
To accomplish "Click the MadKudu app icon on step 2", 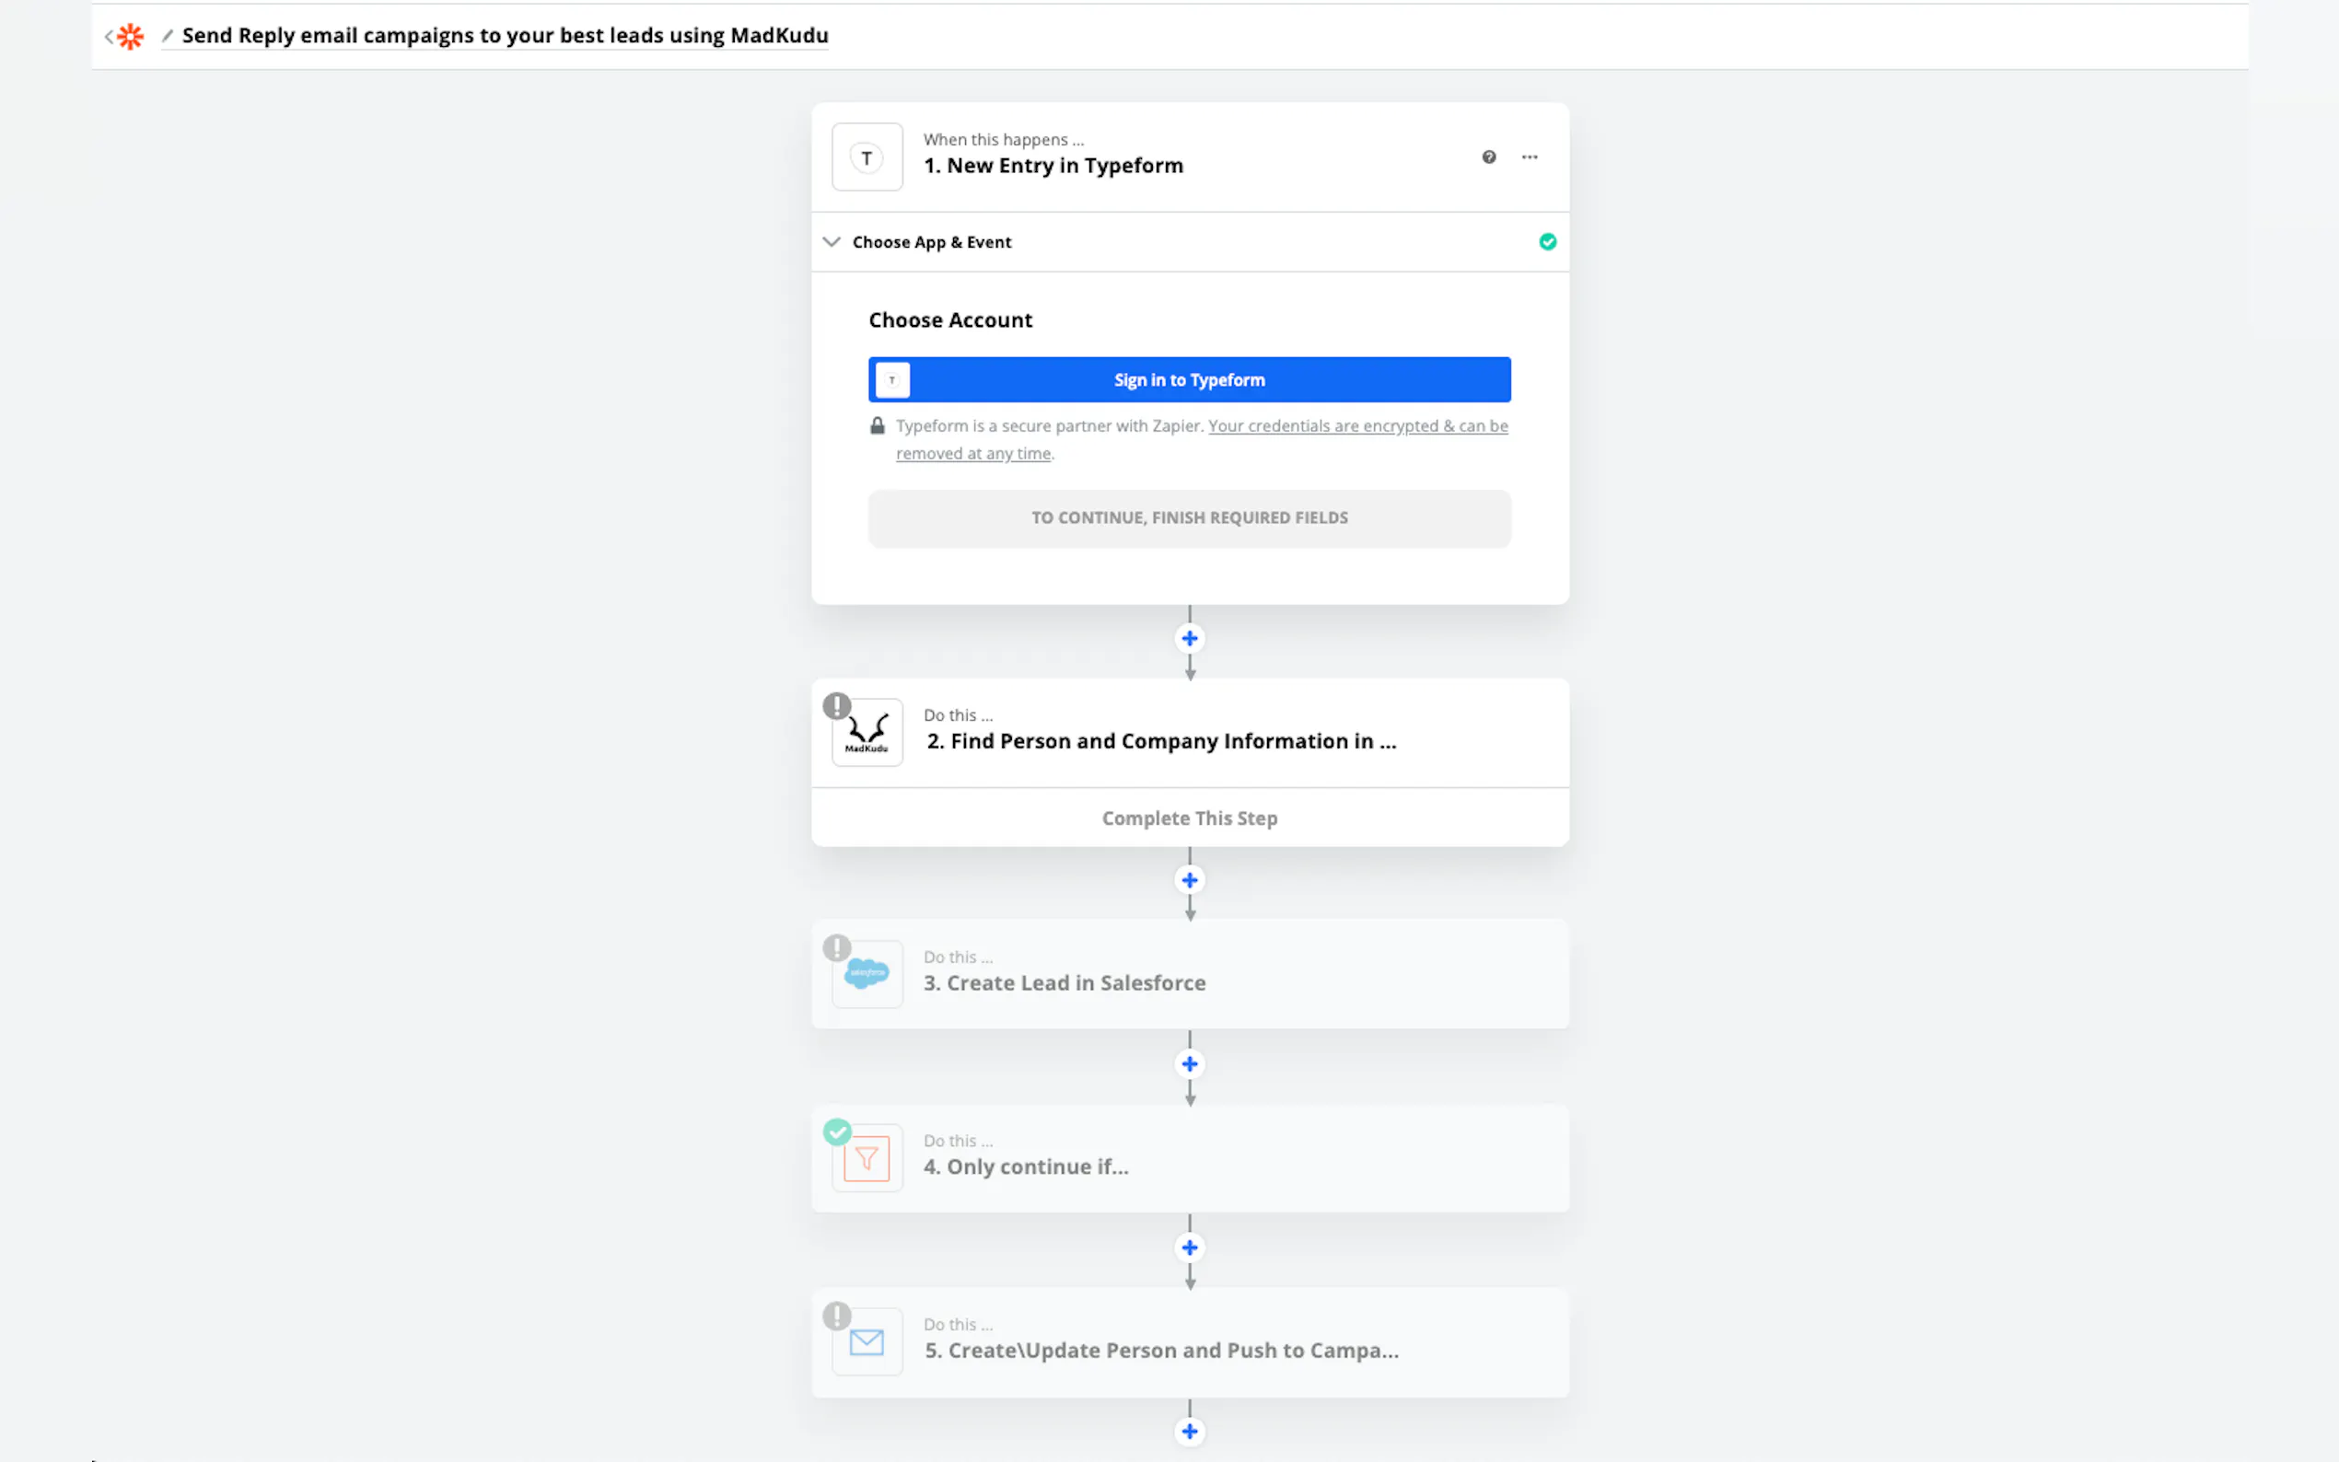I will pos(867,733).
